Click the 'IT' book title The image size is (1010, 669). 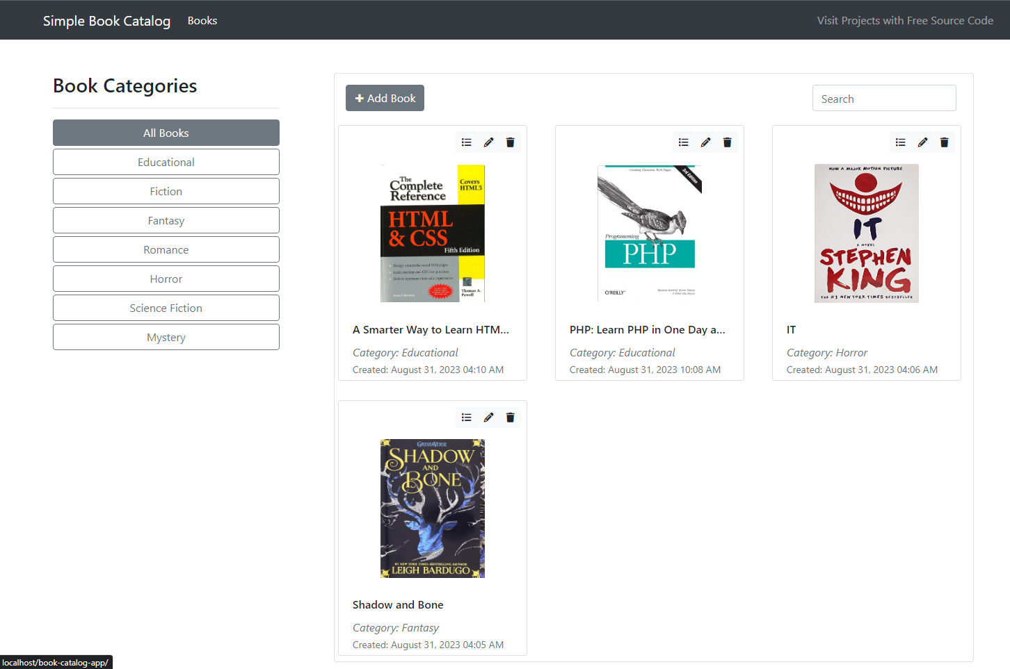(791, 330)
